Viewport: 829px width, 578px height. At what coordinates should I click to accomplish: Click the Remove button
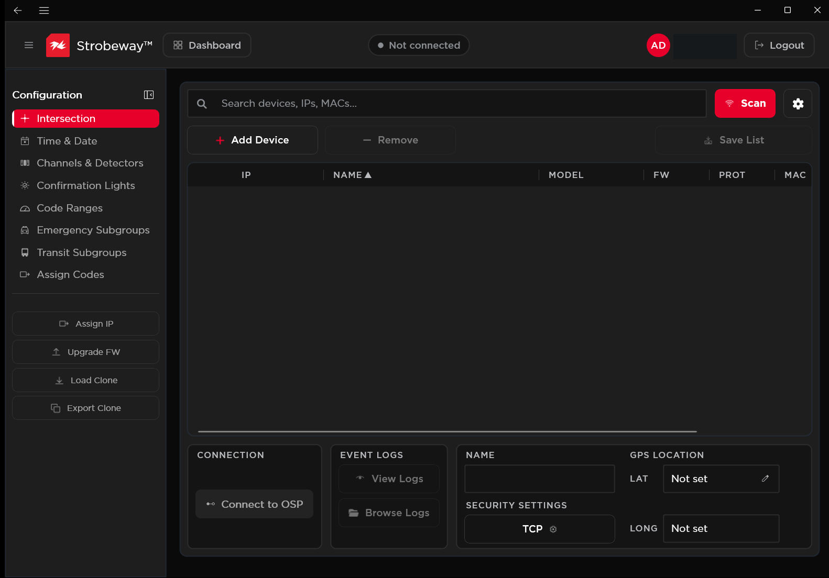pyautogui.click(x=390, y=140)
